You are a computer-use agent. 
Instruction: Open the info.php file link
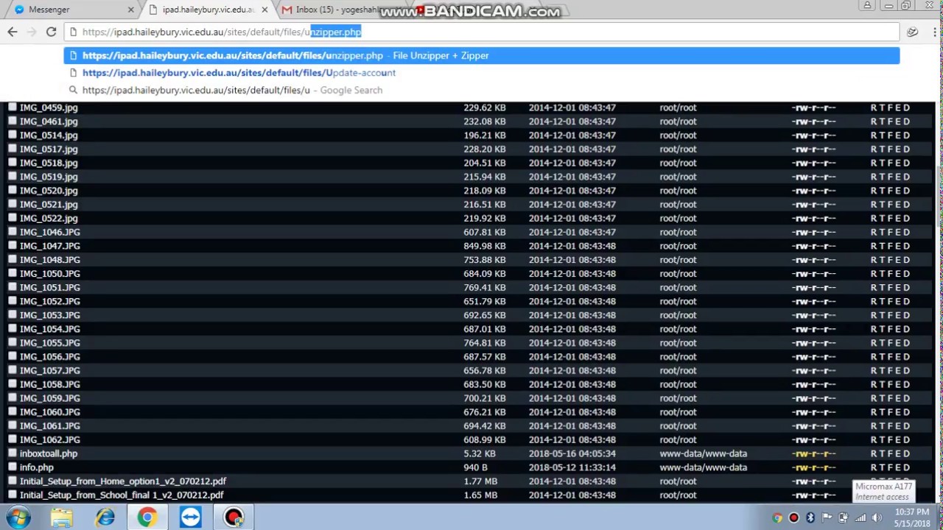pos(37,467)
